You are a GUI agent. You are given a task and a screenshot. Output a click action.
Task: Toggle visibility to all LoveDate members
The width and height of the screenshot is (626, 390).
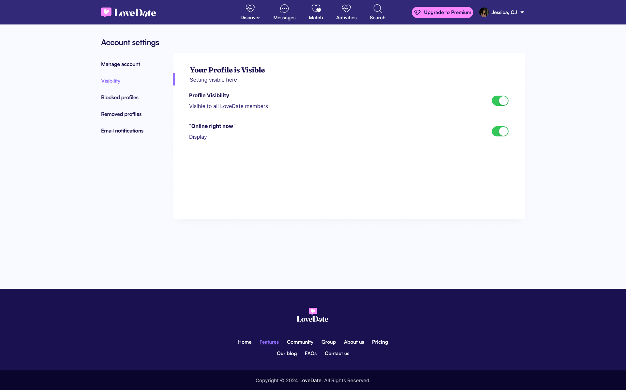pos(500,101)
